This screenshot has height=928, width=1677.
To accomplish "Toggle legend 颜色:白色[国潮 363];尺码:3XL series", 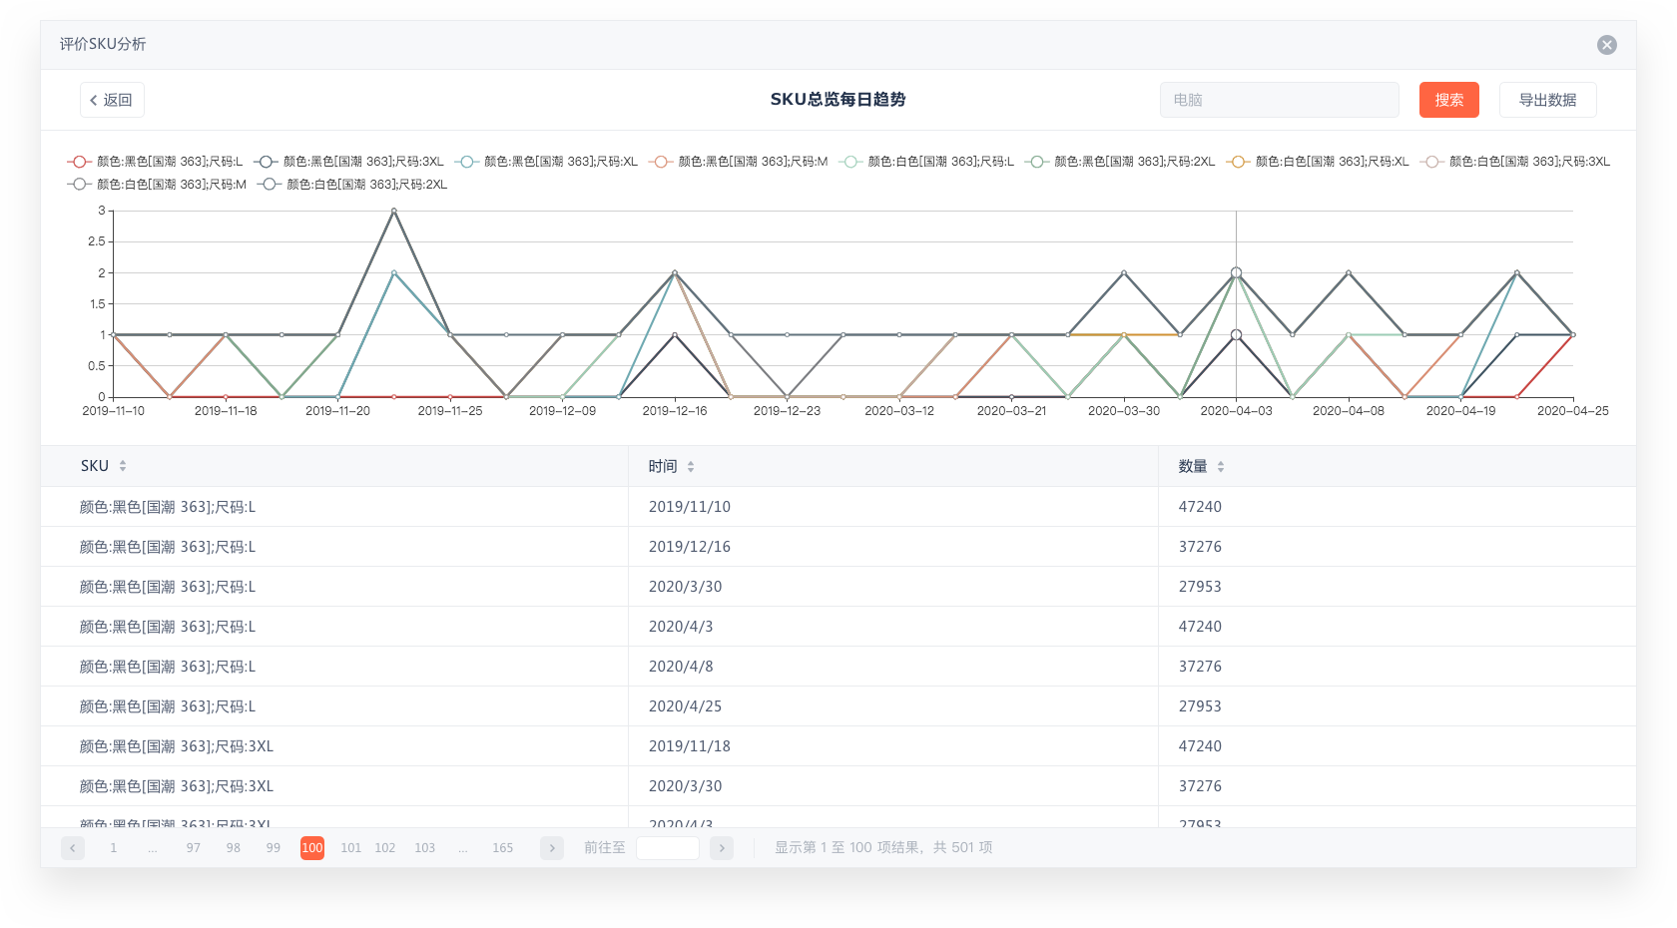I will 1515,162.
